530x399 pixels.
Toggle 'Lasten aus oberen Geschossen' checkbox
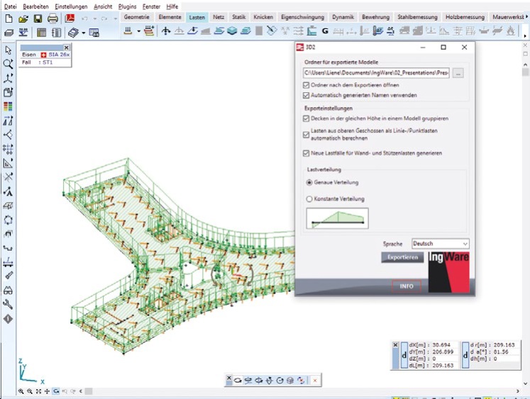click(307, 135)
